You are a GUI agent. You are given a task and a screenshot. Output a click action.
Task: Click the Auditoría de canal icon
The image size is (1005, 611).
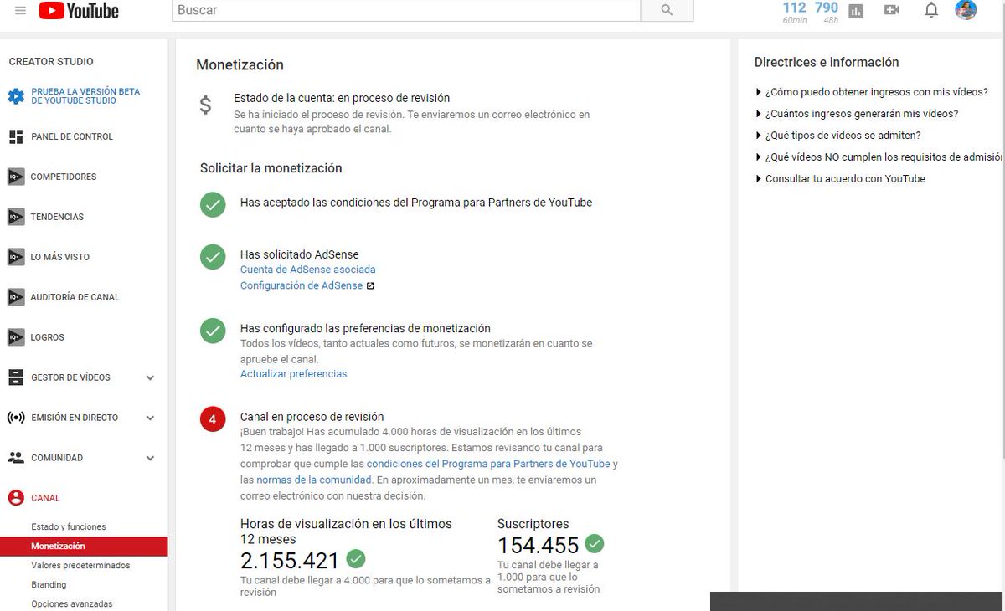click(16, 297)
